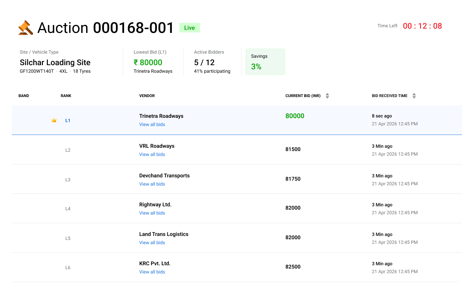Select the Devchand Transports vendor name
Viewport: 462px width, 283px height.
pyautogui.click(x=164, y=175)
